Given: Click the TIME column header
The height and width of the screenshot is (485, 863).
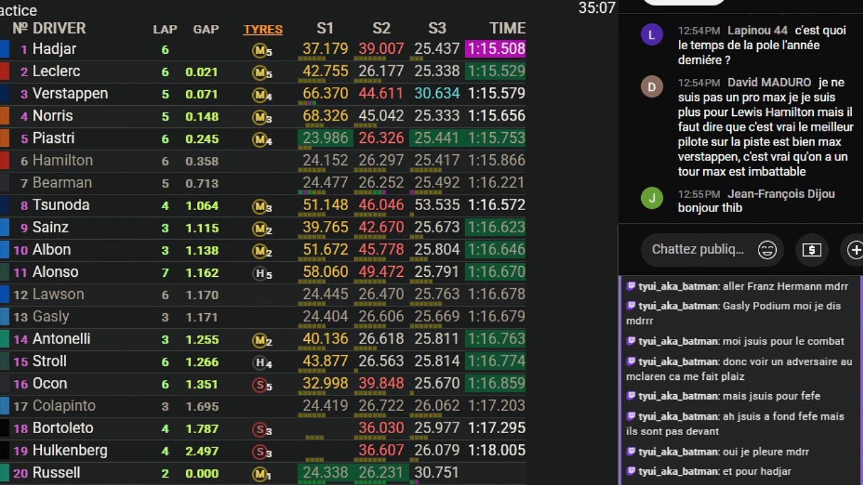Looking at the screenshot, I should (x=507, y=28).
